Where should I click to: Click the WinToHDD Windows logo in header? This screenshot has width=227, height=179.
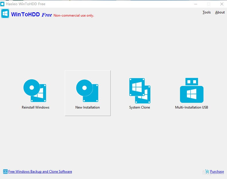tap(5, 14)
